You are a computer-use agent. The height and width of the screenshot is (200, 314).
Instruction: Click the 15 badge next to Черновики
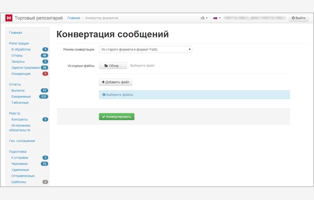click(x=45, y=163)
